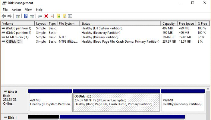
Task: Open the Help menu
Action: point(39,10)
